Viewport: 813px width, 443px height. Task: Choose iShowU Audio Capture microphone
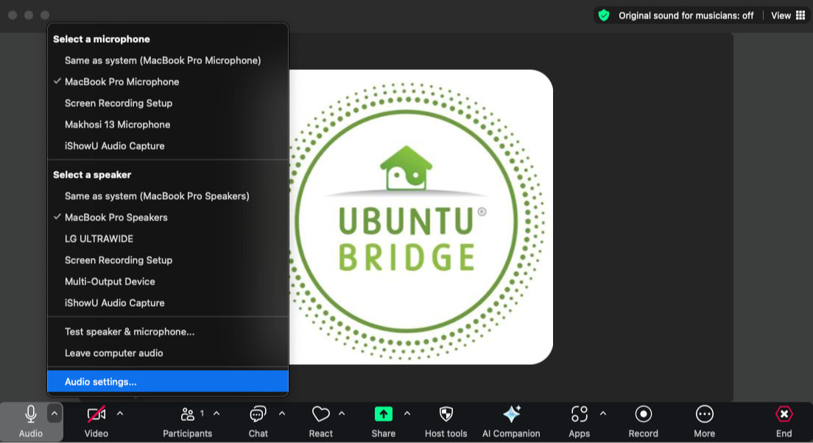click(168, 146)
